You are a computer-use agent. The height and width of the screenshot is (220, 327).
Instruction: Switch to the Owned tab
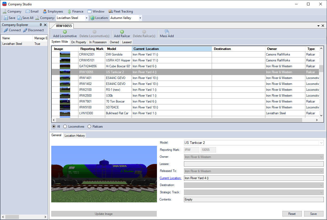(114, 42)
